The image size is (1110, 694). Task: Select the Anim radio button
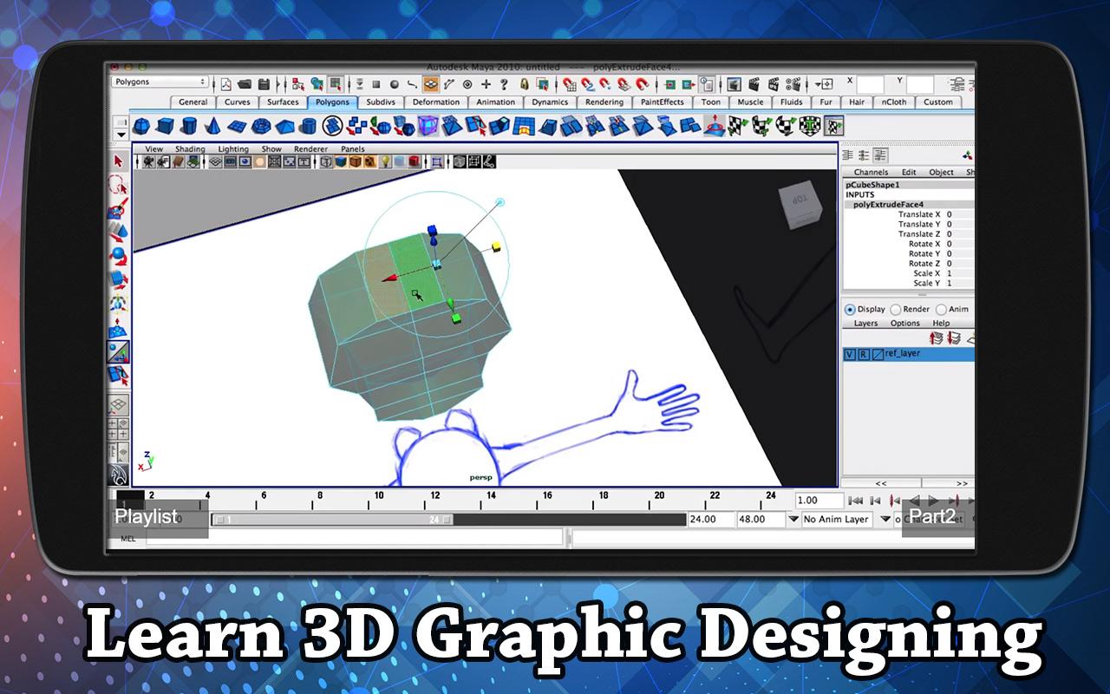(x=941, y=309)
